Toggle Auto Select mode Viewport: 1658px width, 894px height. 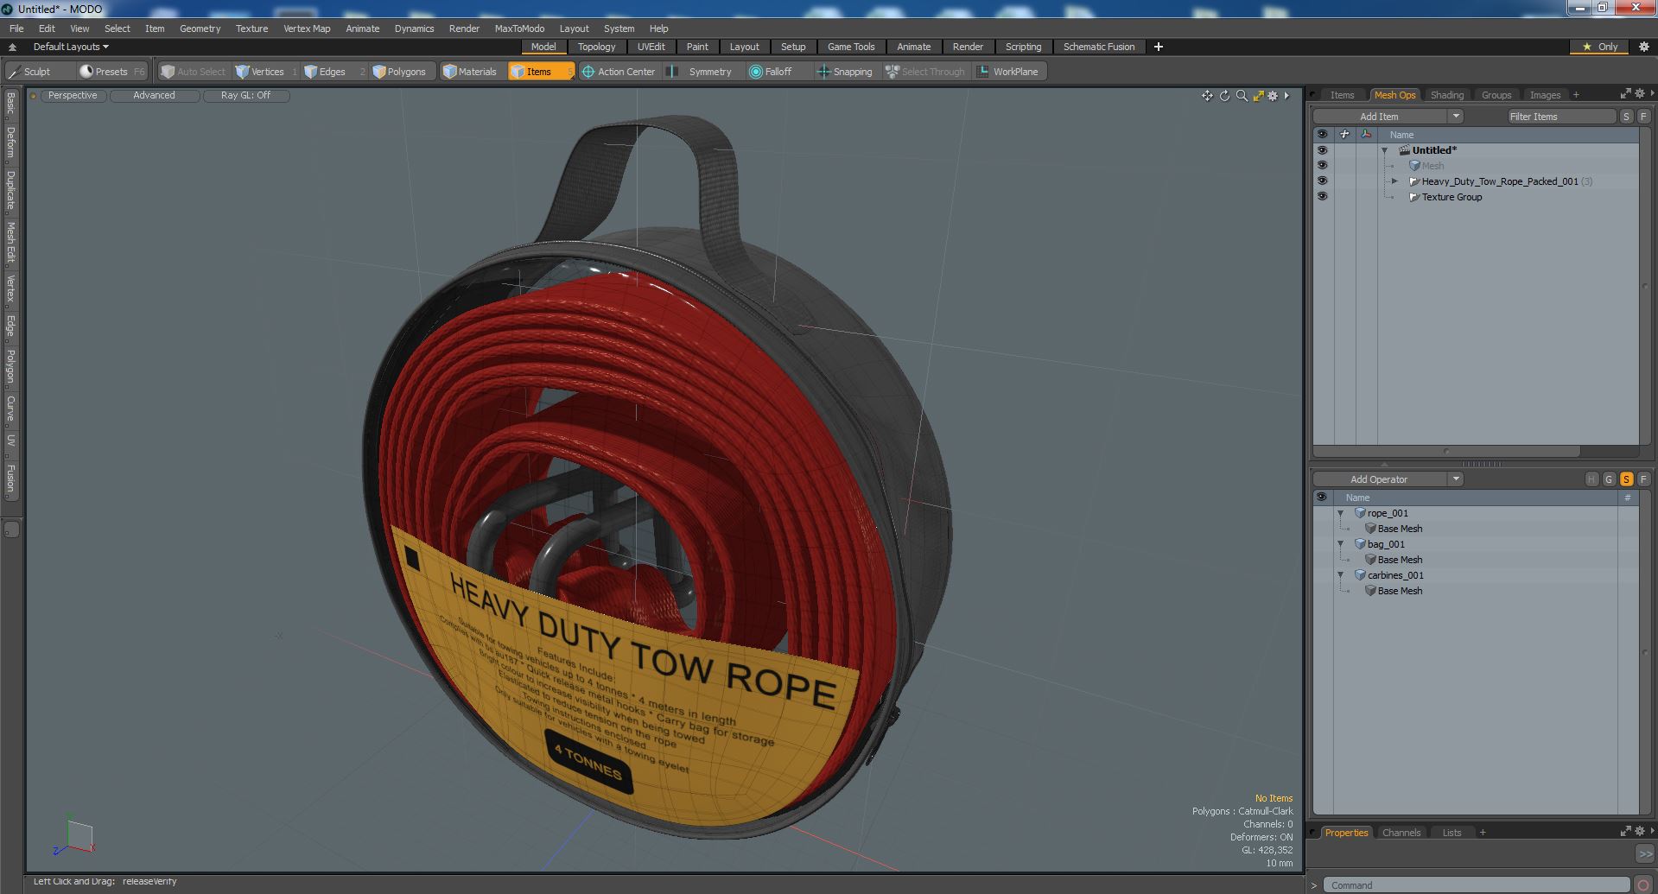point(193,72)
